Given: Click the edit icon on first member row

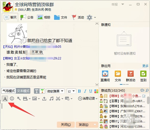Looking at the screenshot, I should coord(144,96).
